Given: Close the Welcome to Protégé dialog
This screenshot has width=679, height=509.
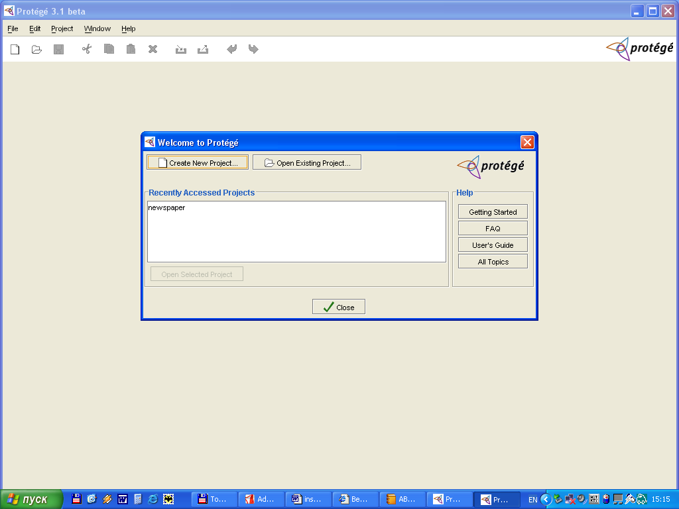Looking at the screenshot, I should pyautogui.click(x=527, y=142).
